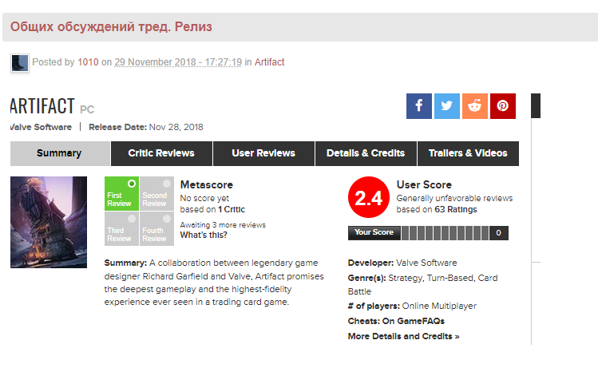Open Details & Credits tab
The width and height of the screenshot is (598, 368).
[366, 153]
